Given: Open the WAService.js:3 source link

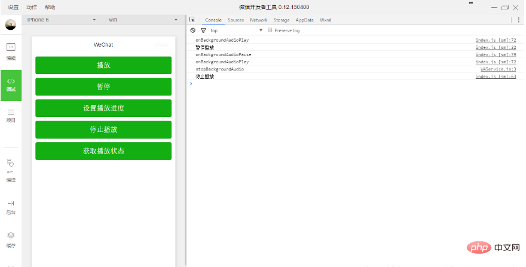Looking at the screenshot, I should click(x=498, y=69).
